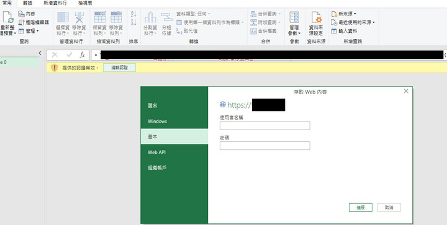Sort descending with the Z-A icon
The image size is (447, 225).
[133, 22]
